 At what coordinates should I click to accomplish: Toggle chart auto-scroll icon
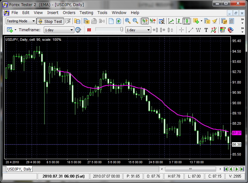coord(145,21)
